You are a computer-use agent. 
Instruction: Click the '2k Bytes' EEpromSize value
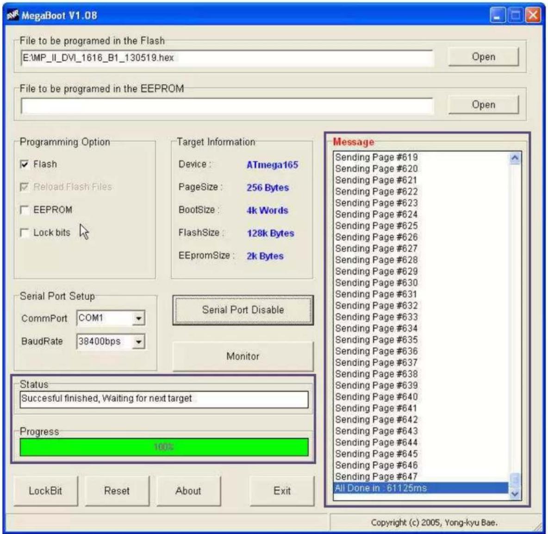[x=265, y=256]
